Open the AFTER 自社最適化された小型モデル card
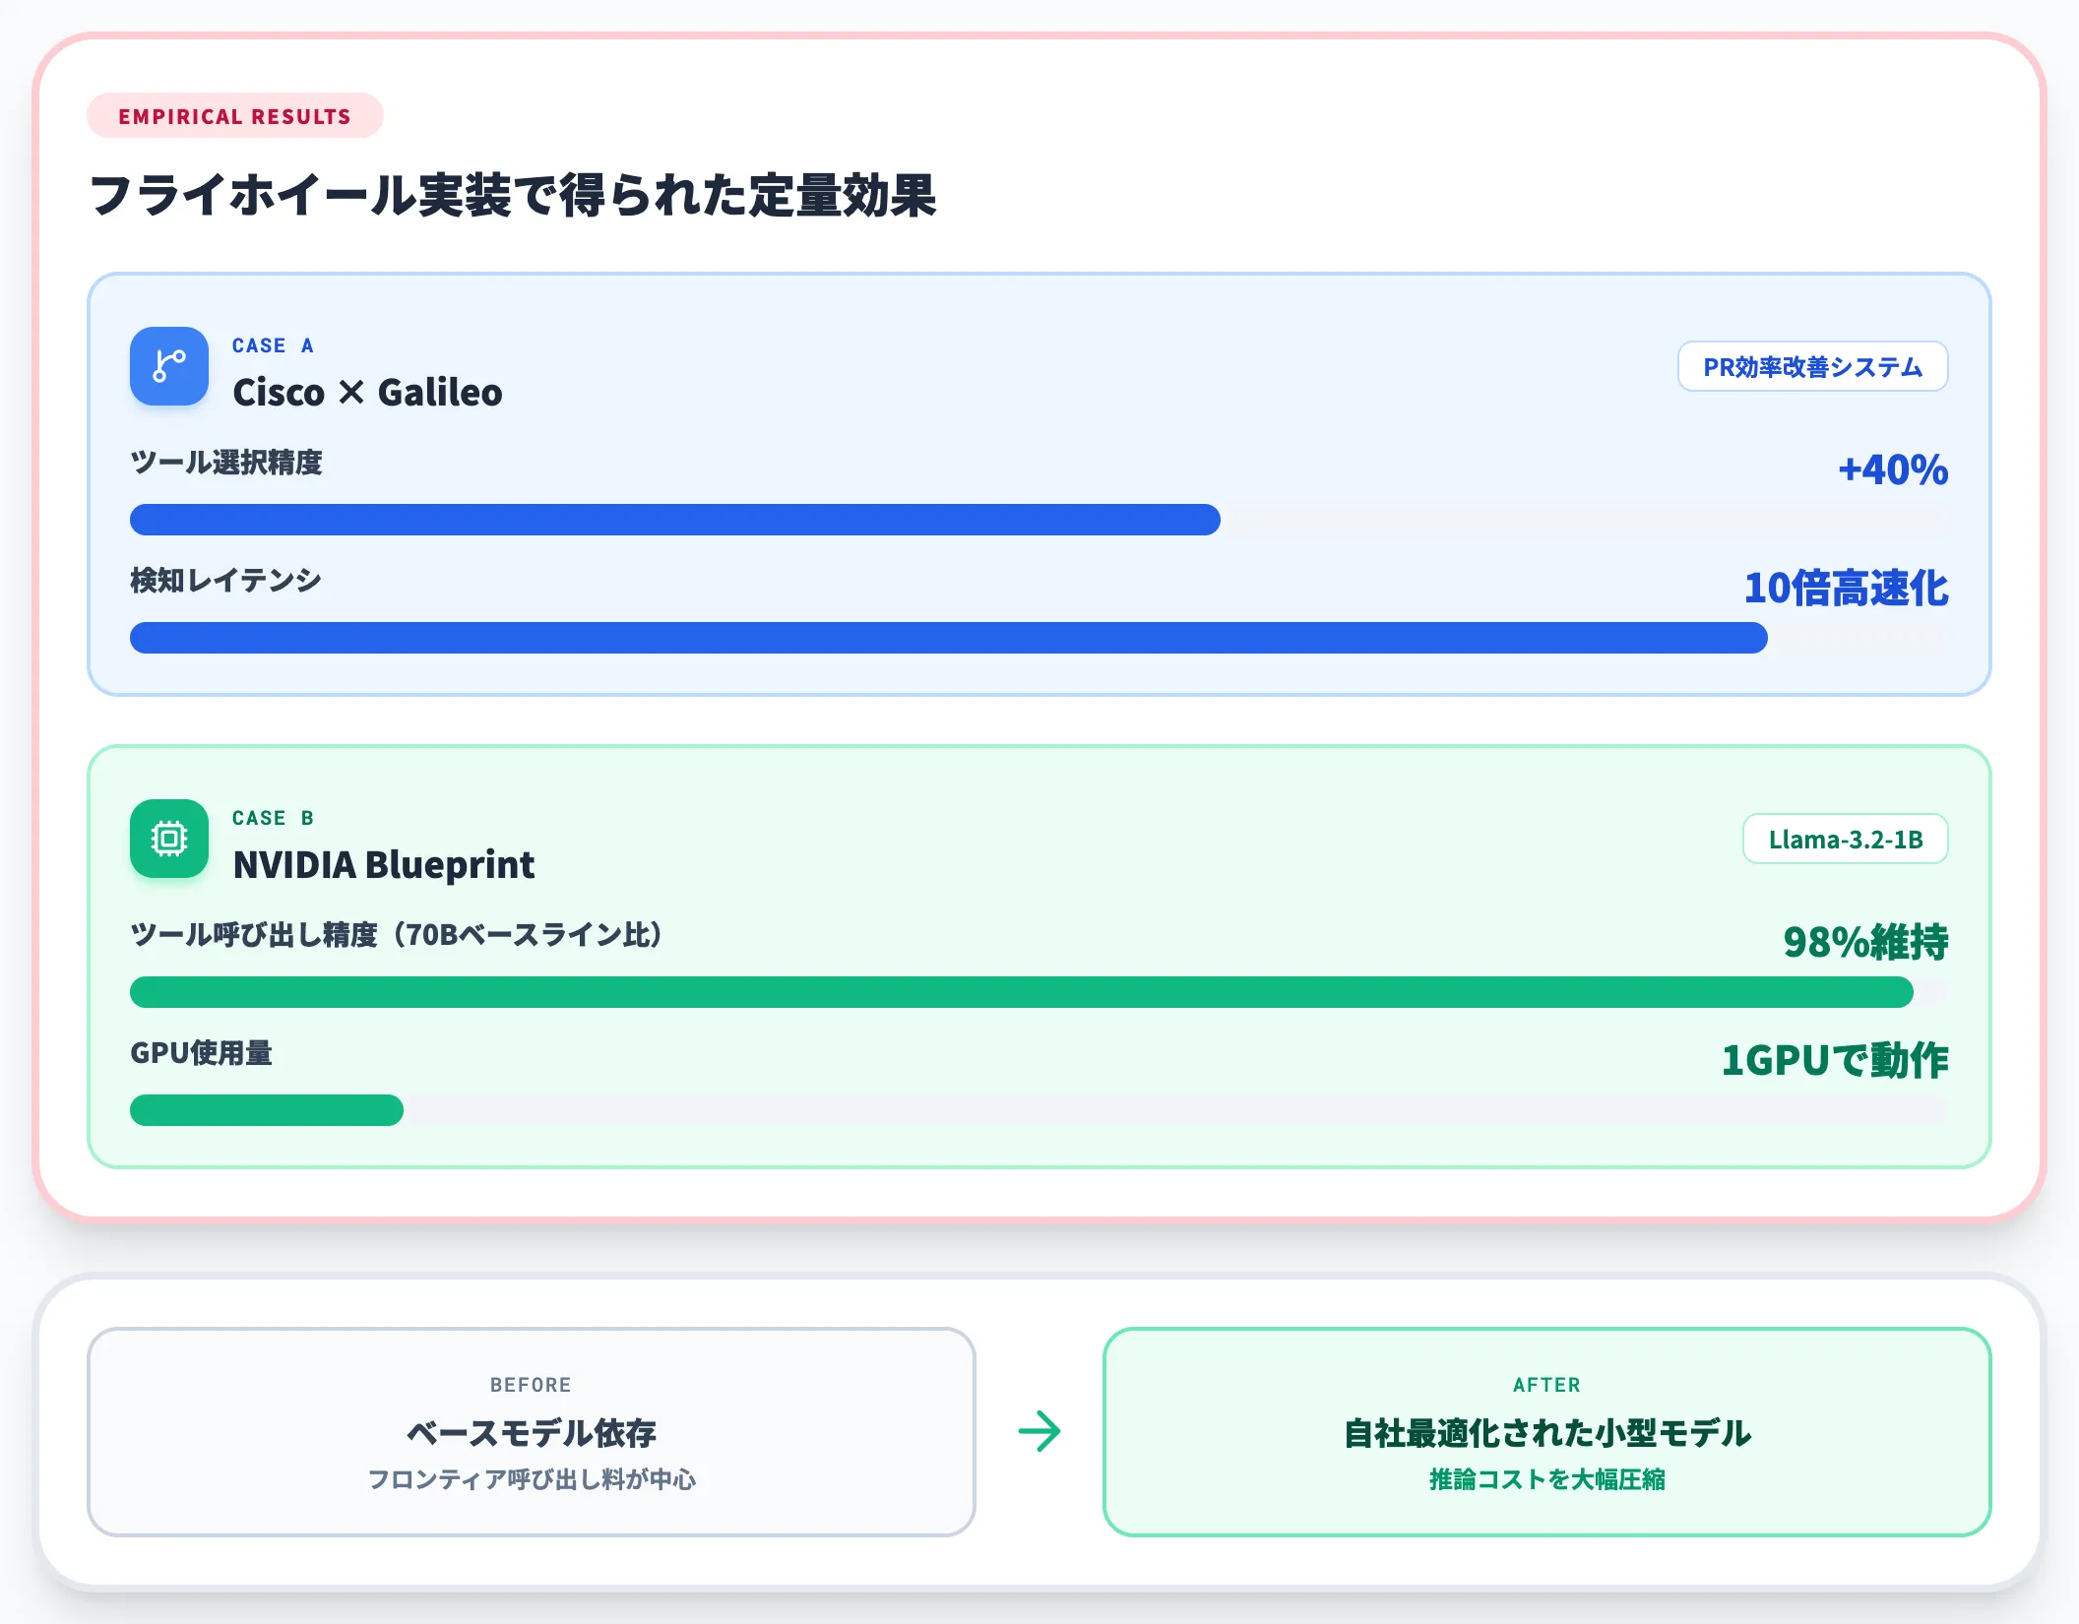Screen dimensions: 2079x1624 point(1547,1431)
